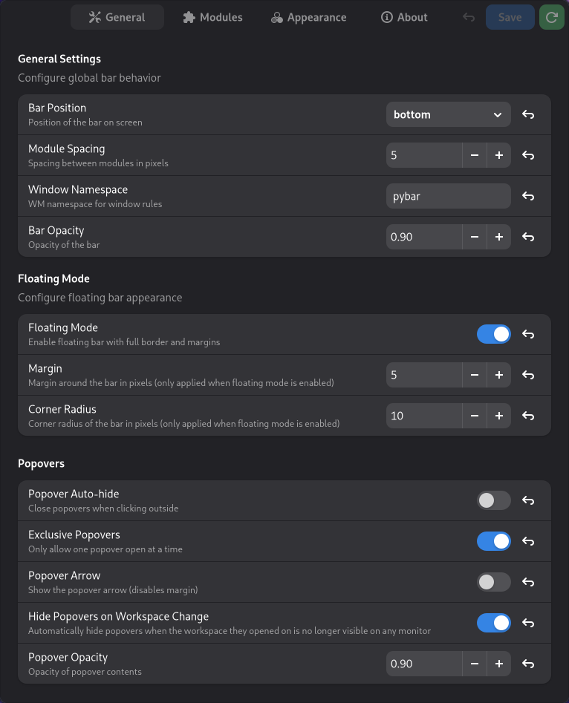This screenshot has height=703, width=569.
Task: Increase Module Spacing with plus button
Action: pyautogui.click(x=499, y=155)
